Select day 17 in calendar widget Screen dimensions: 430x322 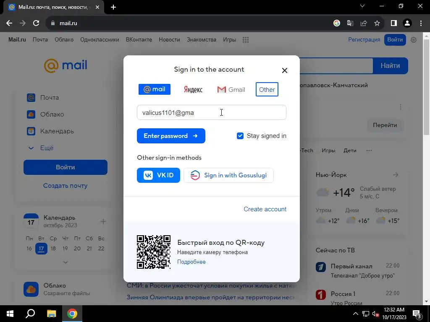point(41,249)
